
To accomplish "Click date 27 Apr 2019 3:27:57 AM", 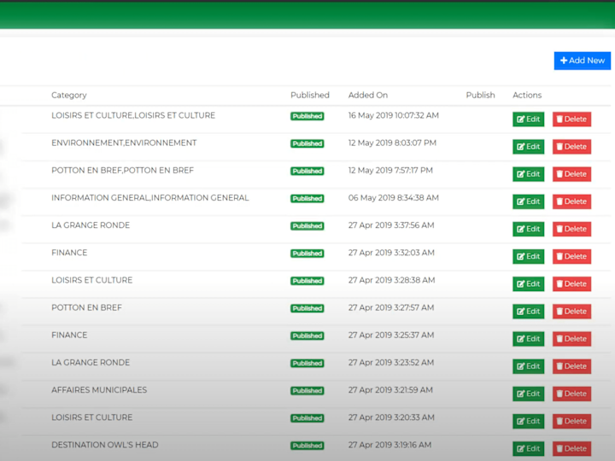I will [391, 307].
